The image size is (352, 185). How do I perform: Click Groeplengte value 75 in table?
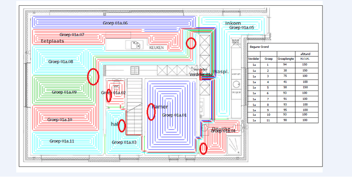click(x=285, y=76)
